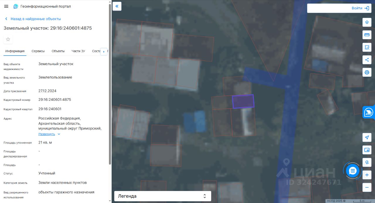375x203 pixels.
Task: Share the current map view
Action: (x=367, y=60)
